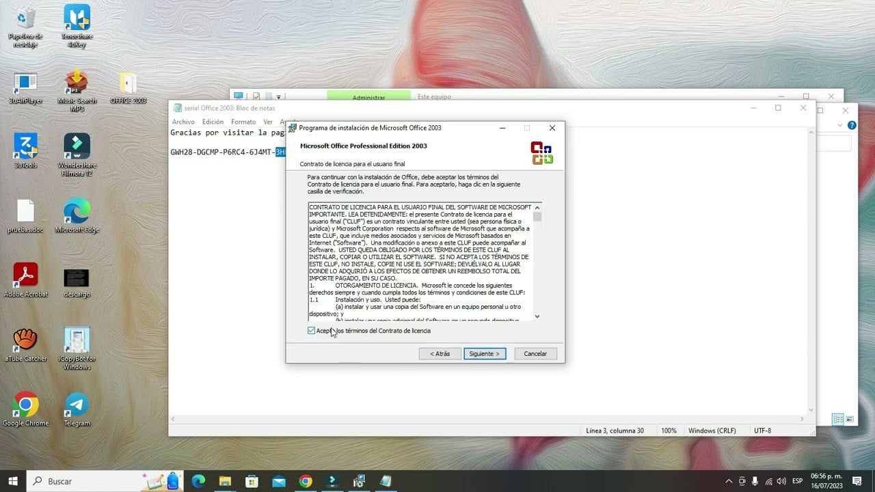This screenshot has width=875, height=492.
Task: Open the Telegram desktop shortcut
Action: coord(77,409)
